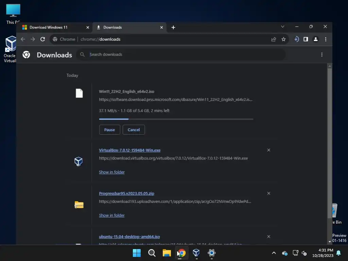The image size is (348, 261).
Task: Click the Win11 ISO file icon
Action: 79,93
